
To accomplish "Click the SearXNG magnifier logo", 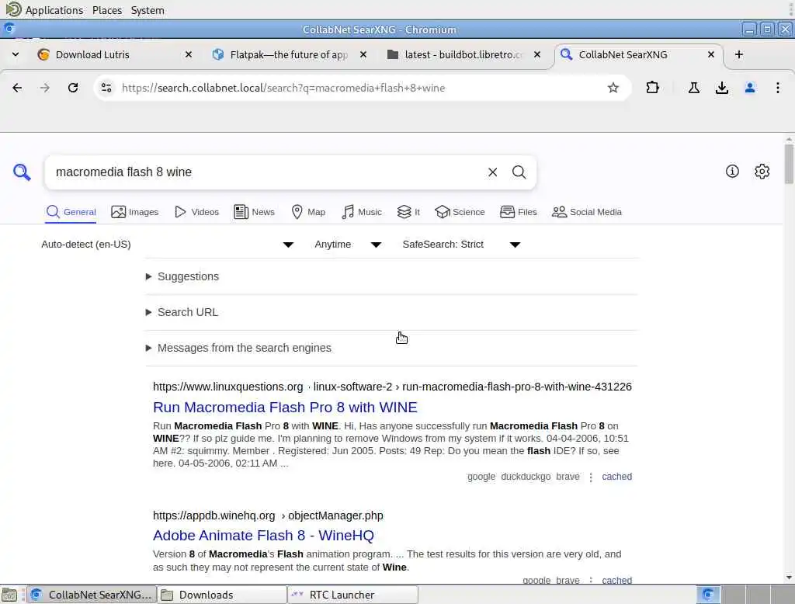I will 22,172.
